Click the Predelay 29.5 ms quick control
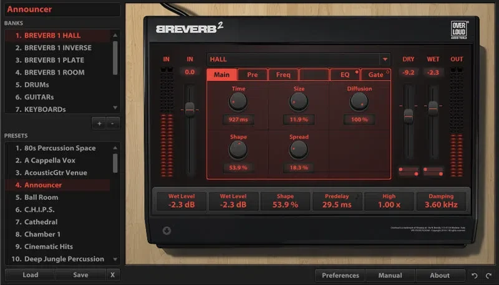 (x=337, y=201)
